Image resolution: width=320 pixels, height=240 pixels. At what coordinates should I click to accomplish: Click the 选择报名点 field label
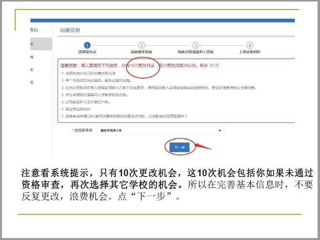pos(82,130)
